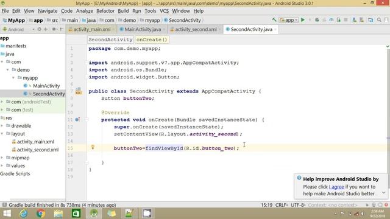
Task: Expand the mipmap folder node
Action: pyautogui.click(x=2, y=158)
